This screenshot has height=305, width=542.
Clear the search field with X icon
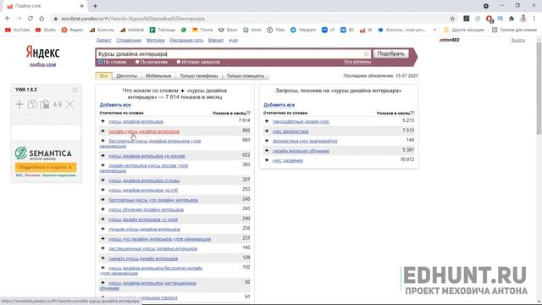(367, 54)
